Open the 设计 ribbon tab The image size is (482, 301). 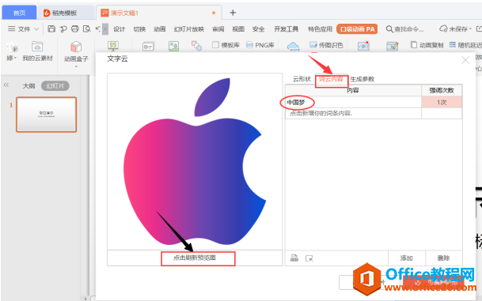[119, 29]
